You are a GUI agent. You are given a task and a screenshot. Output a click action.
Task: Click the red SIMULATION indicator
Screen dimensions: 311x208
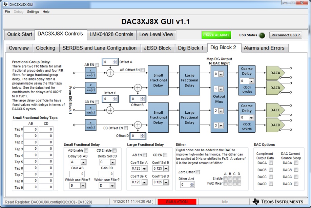pos(177,202)
